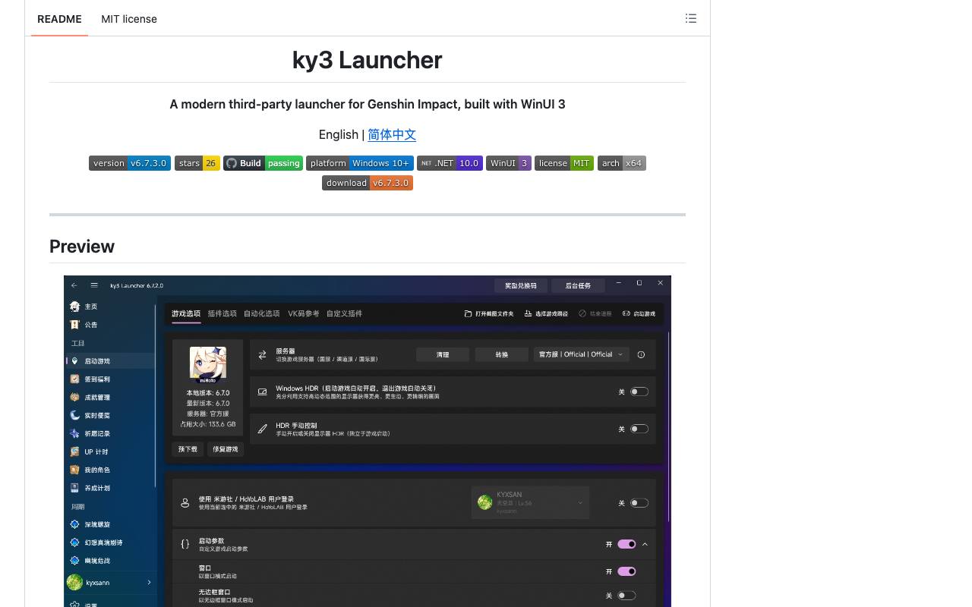
Task: Click the swap-arrows icon in the 服务器 row
Action: (262, 354)
